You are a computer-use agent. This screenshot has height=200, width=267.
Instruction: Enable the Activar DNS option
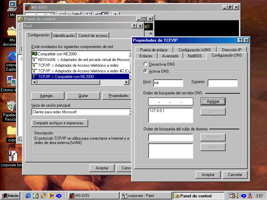click(145, 71)
